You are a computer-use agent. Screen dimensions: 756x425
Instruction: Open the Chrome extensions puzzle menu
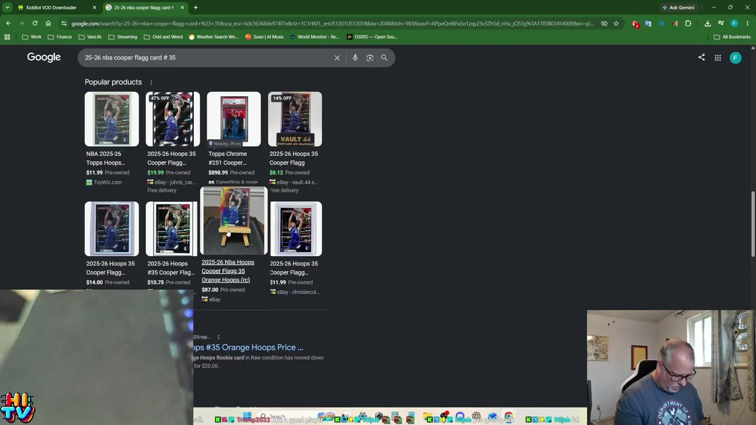[688, 24]
